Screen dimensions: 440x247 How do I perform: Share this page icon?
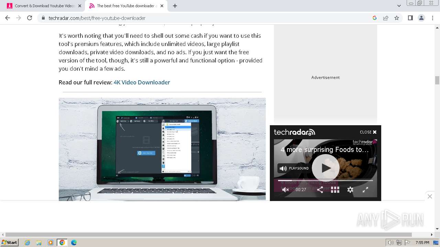click(386, 18)
